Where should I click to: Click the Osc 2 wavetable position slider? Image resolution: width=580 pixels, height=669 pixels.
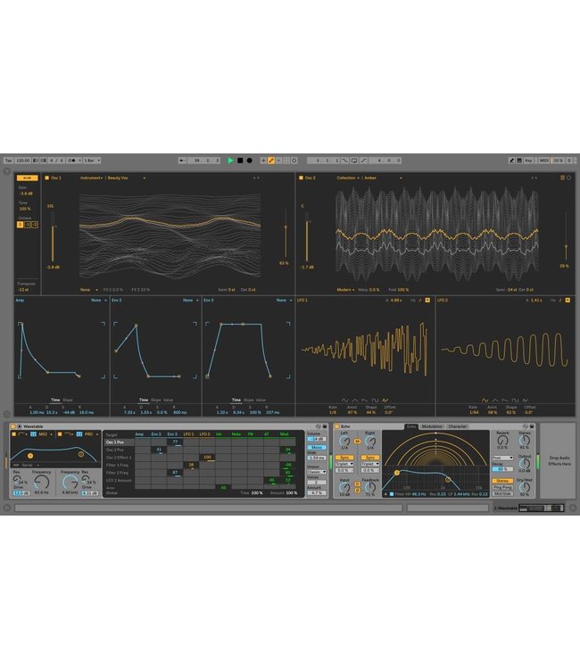[566, 236]
